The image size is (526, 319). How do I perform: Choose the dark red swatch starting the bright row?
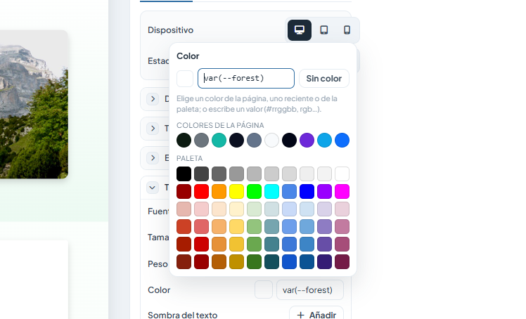click(x=184, y=191)
